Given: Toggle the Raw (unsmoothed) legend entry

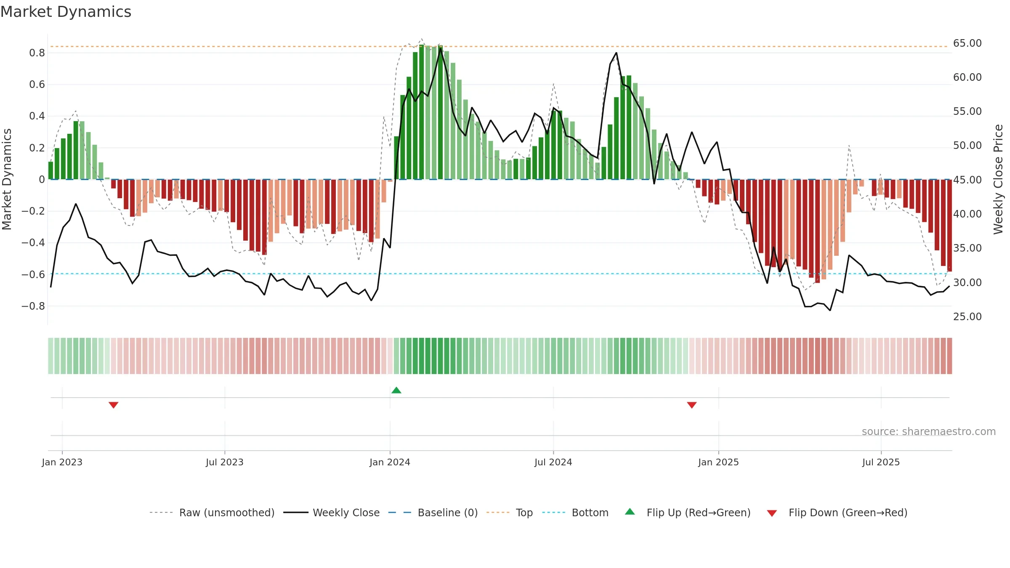Looking at the screenshot, I should [x=212, y=512].
